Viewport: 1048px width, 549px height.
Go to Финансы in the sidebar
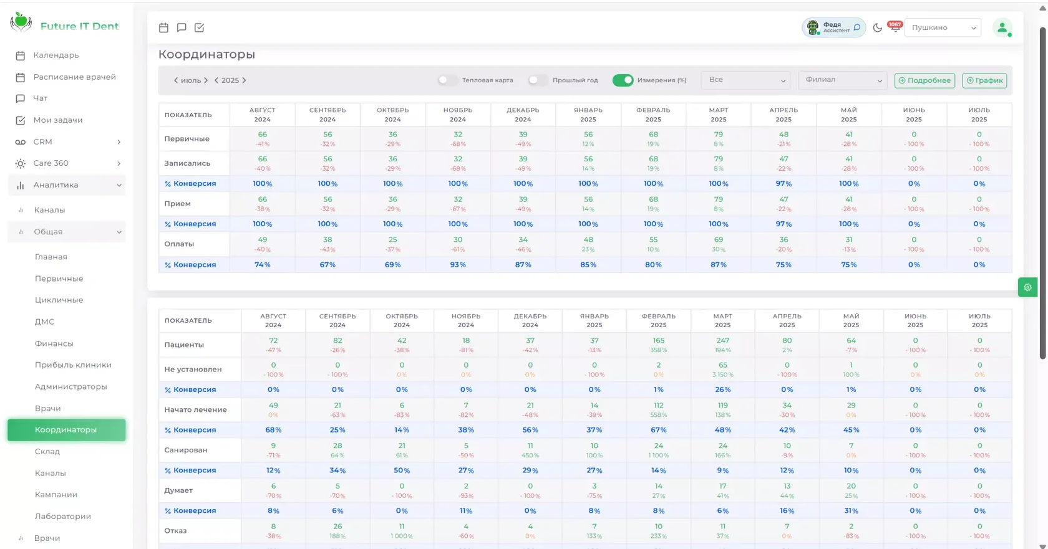coord(54,343)
